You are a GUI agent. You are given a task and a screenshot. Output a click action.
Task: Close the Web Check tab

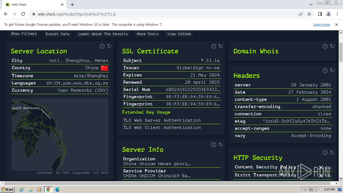[x=62, y=5]
